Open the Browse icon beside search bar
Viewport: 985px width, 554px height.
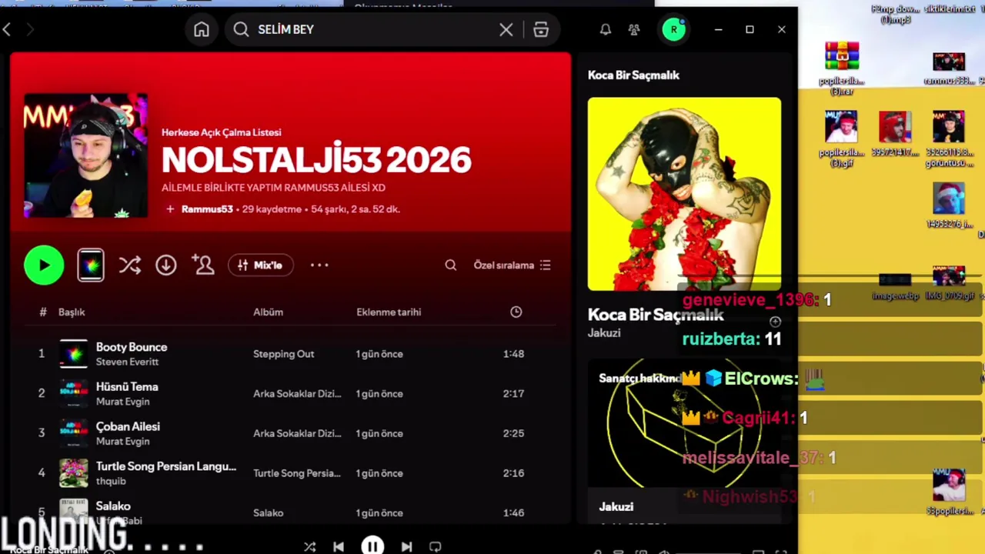click(541, 29)
